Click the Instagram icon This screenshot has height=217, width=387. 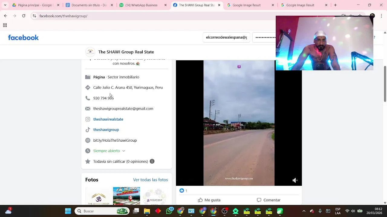(88, 119)
